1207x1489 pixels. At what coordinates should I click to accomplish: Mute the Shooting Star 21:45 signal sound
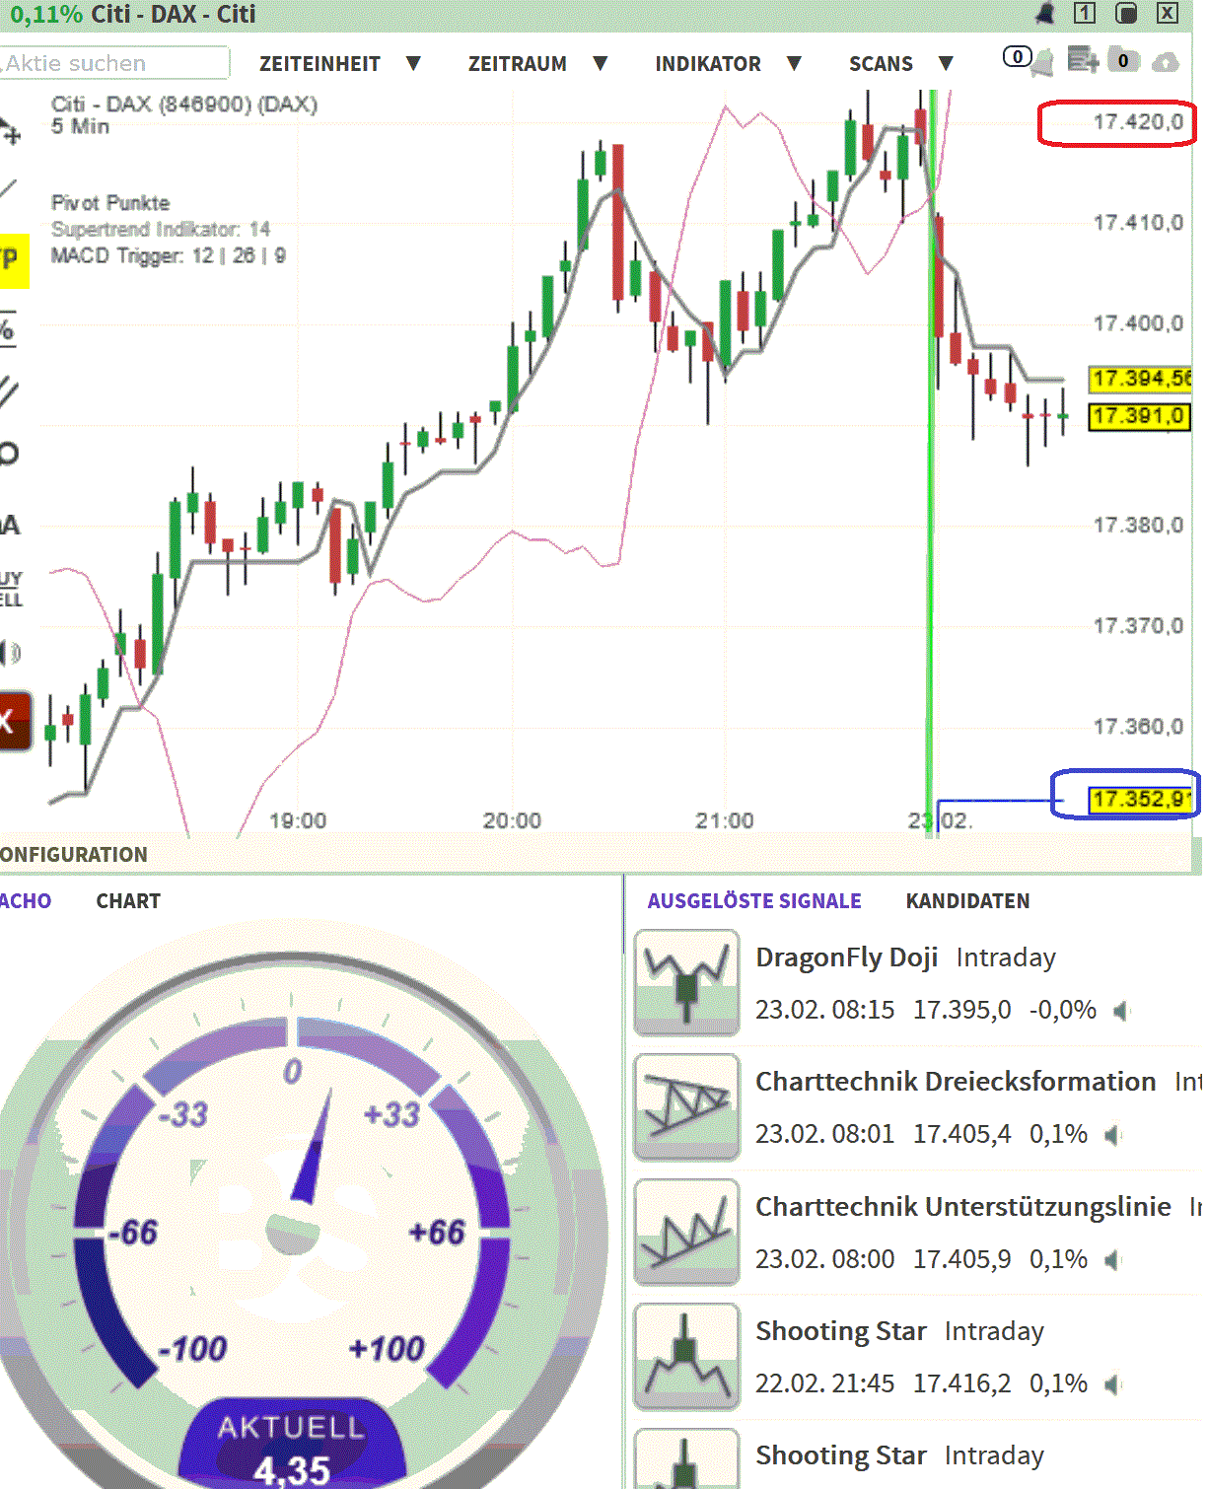pos(1114,1383)
